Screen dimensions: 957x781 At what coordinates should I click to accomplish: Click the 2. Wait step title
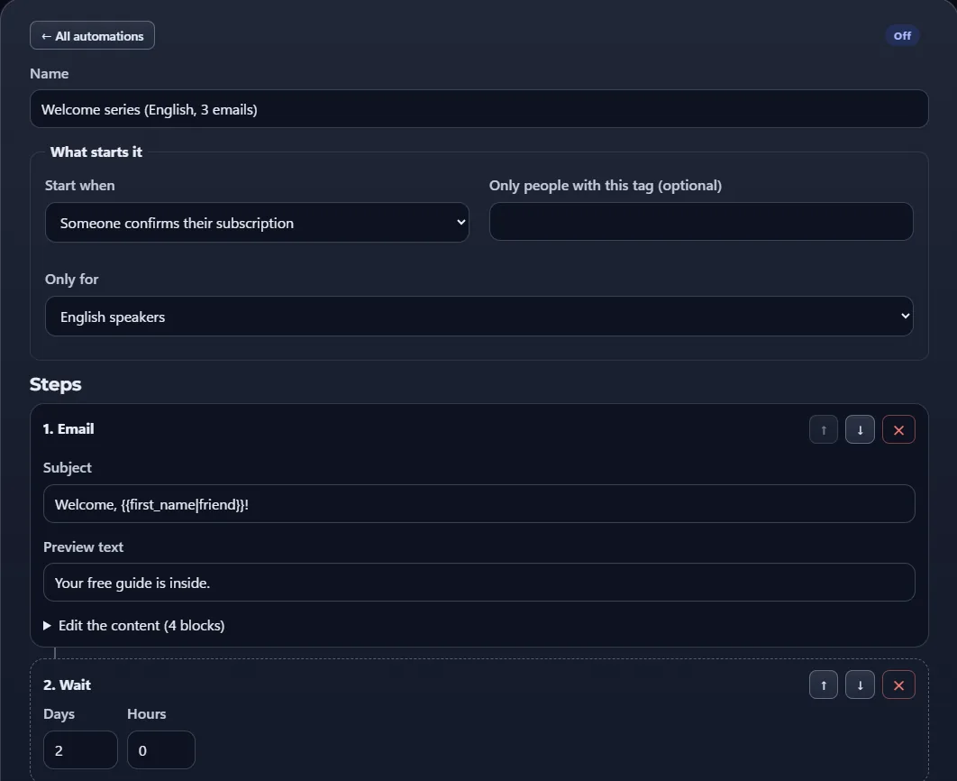68,685
